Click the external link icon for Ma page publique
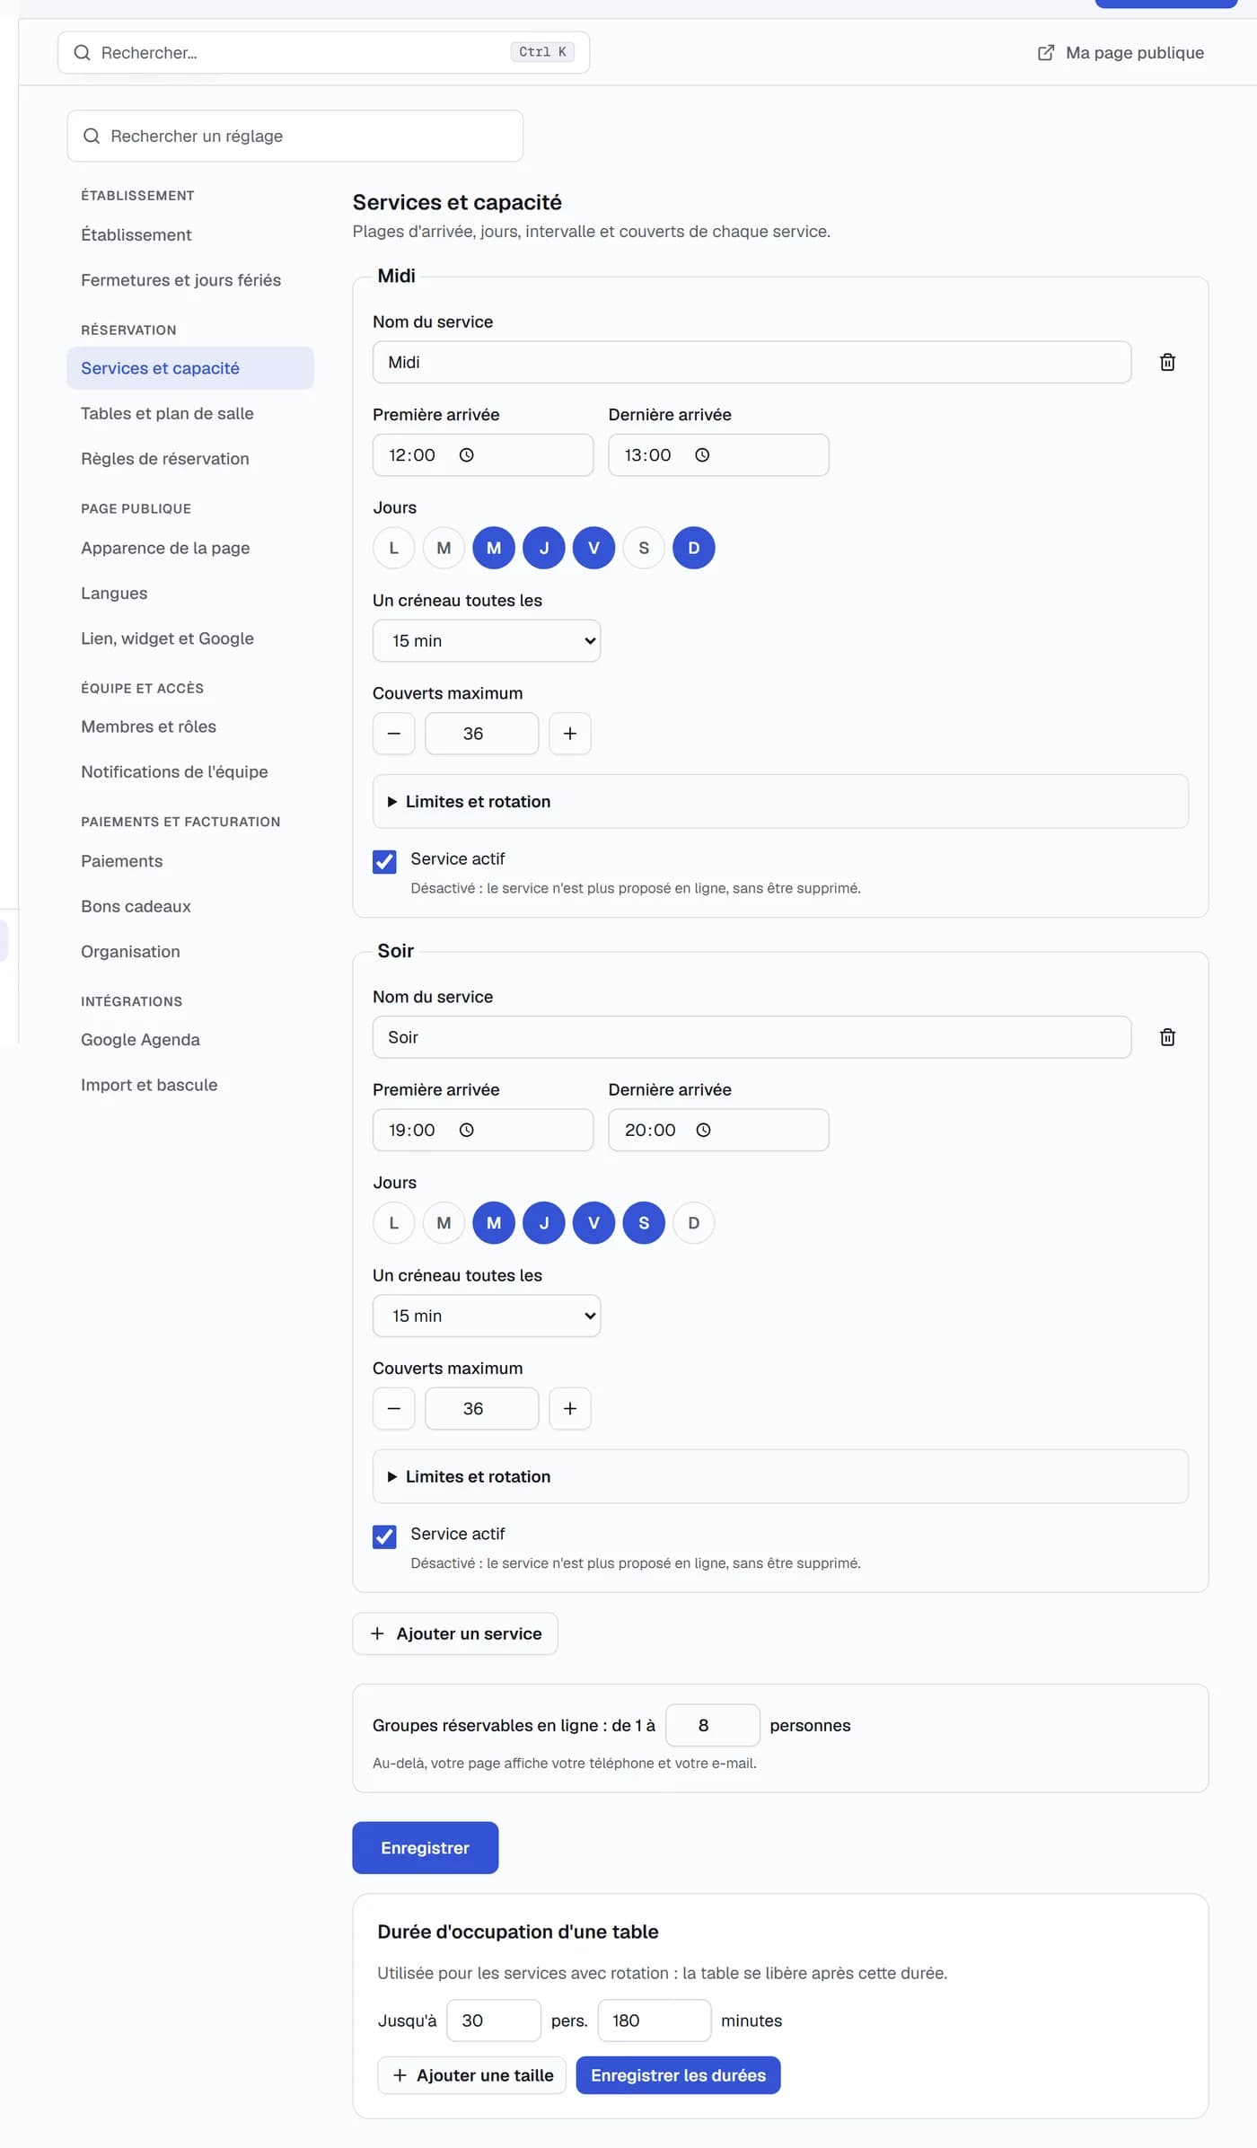 (x=1046, y=53)
